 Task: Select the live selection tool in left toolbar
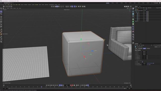click(x=1, y=12)
